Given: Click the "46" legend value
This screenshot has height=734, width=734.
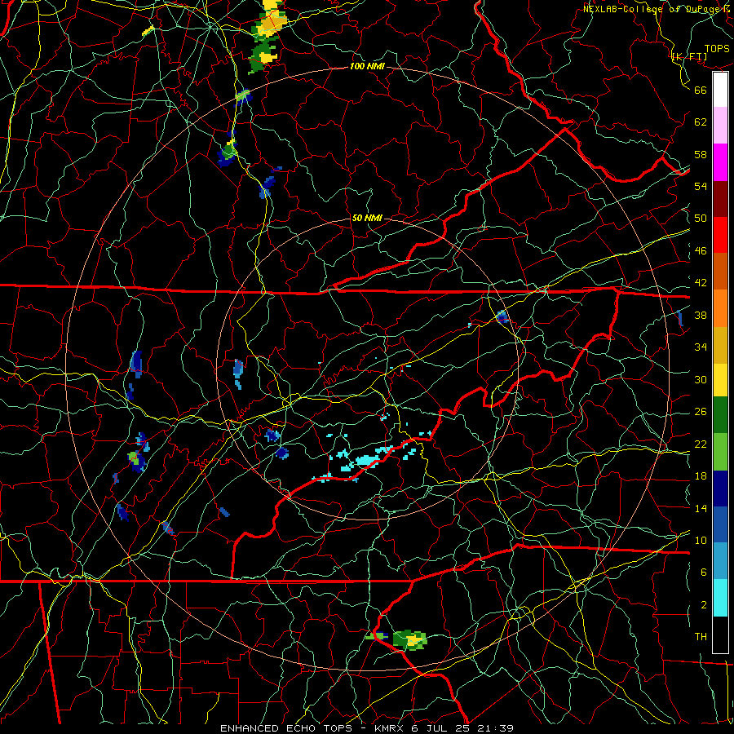Looking at the screenshot, I should coord(701,251).
